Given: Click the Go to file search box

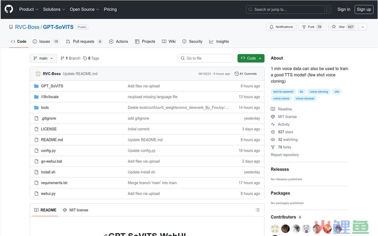Looking at the screenshot, I should 205,58.
